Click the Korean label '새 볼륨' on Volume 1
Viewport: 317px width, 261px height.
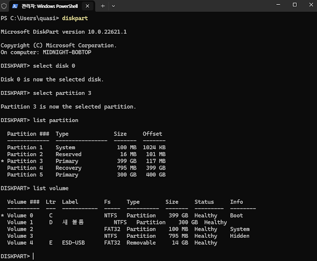click(x=73, y=222)
